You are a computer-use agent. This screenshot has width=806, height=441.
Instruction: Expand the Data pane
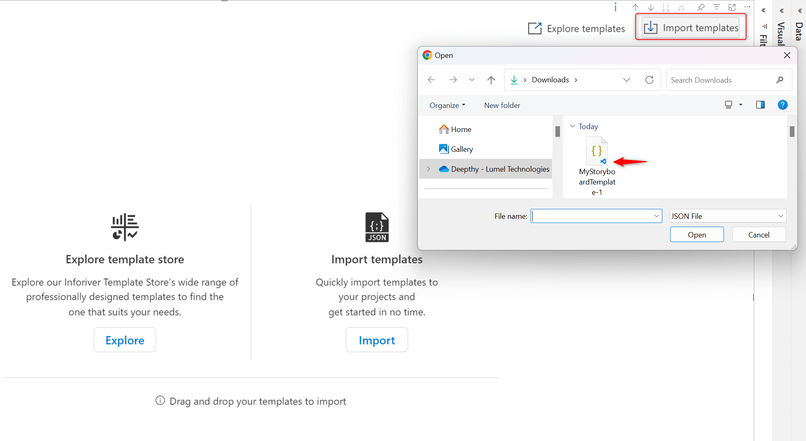click(x=800, y=10)
